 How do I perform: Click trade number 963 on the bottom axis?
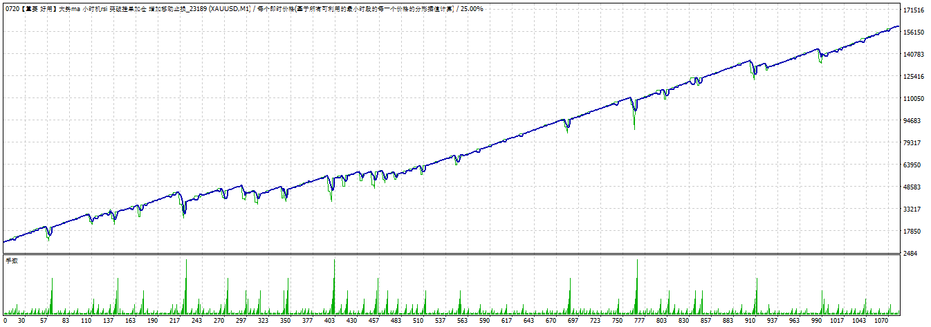pos(794,321)
